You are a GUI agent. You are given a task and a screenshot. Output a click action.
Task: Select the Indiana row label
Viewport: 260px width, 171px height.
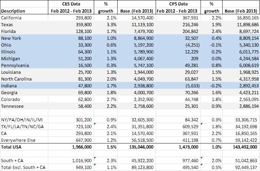(x=9, y=86)
